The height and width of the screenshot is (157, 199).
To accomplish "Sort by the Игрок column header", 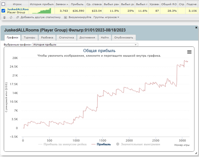I will pyautogui.click(x=17, y=4).
